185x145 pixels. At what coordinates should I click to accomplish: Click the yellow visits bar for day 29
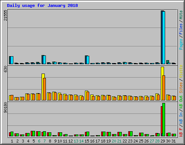pos(162,84)
